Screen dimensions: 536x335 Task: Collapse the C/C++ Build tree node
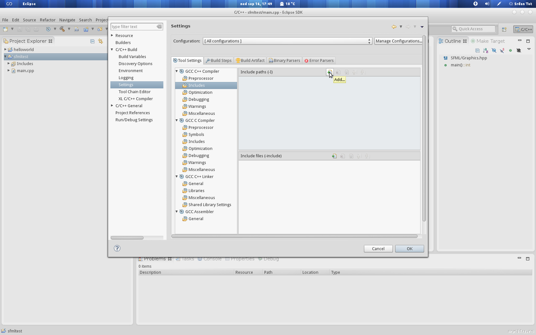coord(112,49)
